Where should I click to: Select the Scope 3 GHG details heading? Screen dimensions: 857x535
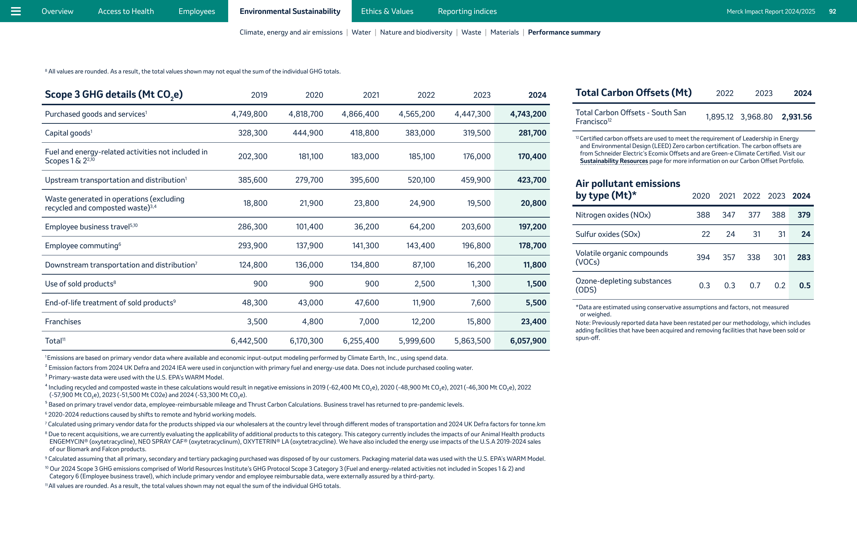click(x=114, y=95)
